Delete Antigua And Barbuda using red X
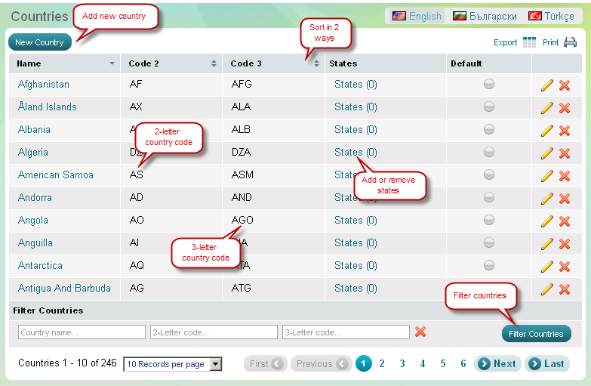Image resolution: width=591 pixels, height=386 pixels. click(564, 289)
